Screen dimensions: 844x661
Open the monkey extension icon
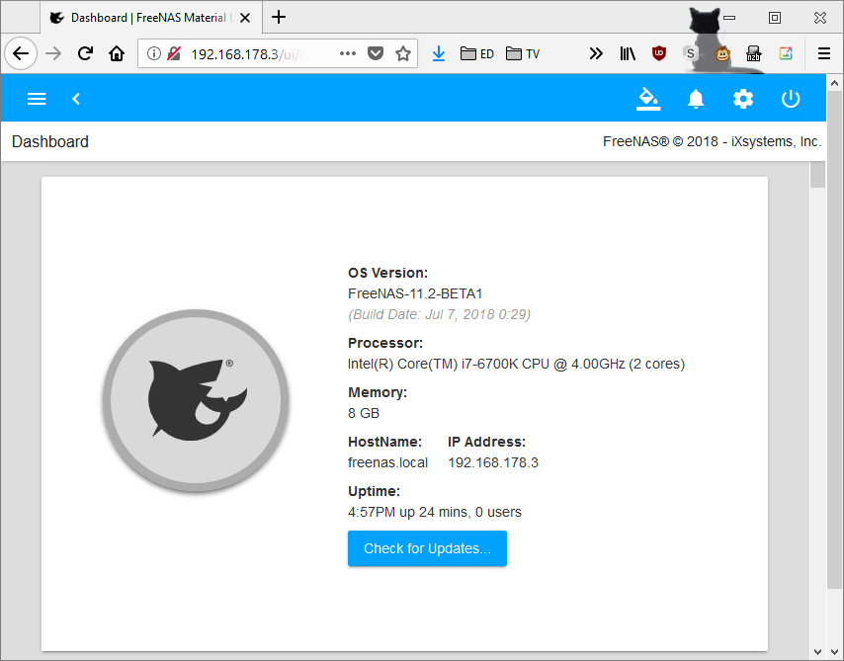tap(722, 53)
